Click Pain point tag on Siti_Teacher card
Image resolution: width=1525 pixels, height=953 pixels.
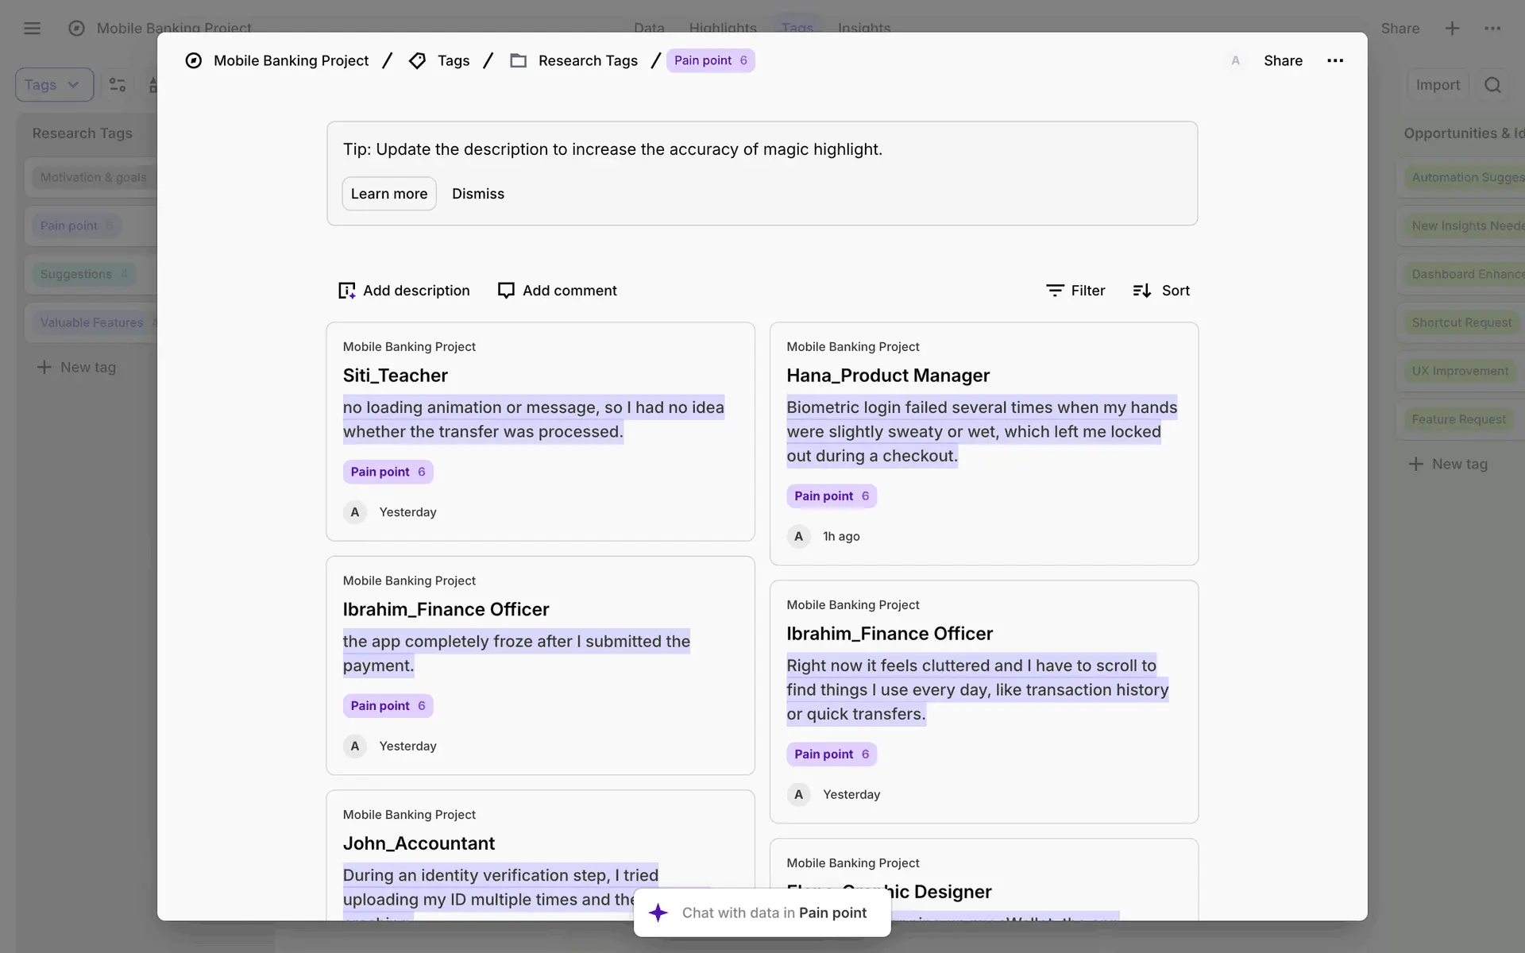pos(388,472)
